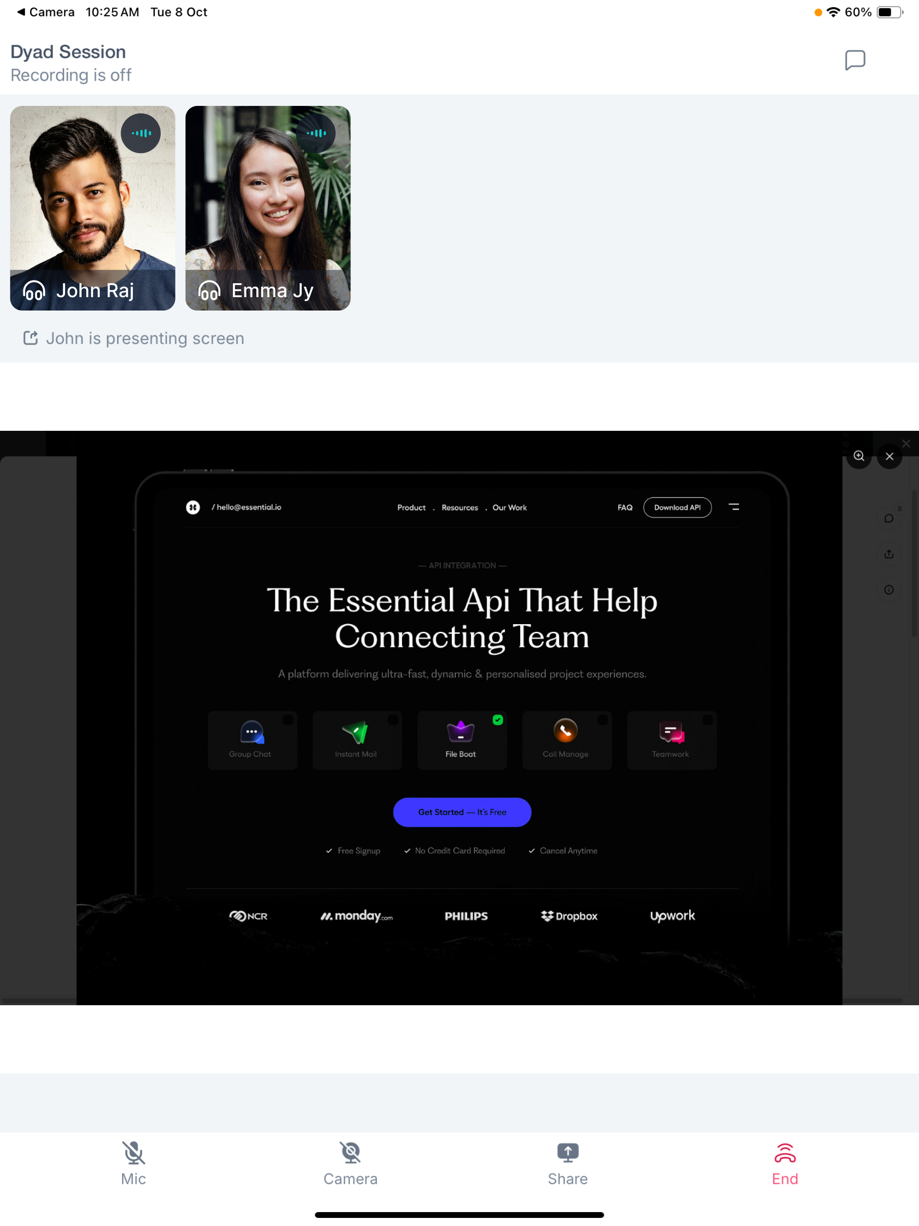Tick the checkbox on the Call Manage card
The image size is (919, 1226).
[x=603, y=720]
